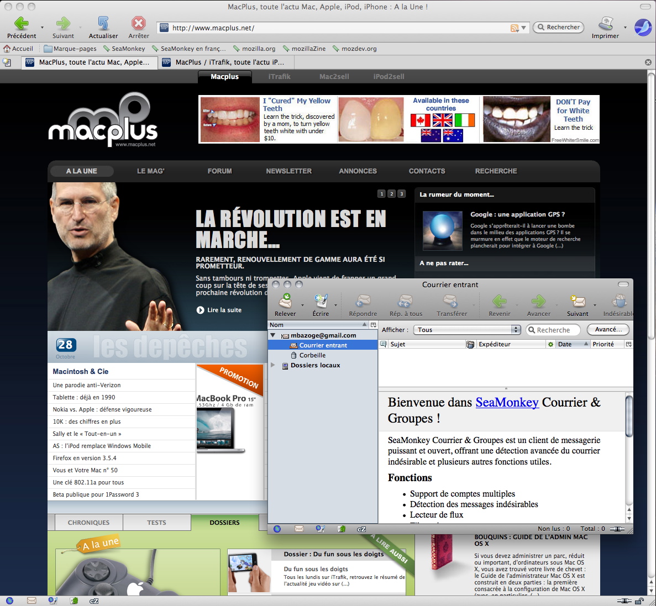The height and width of the screenshot is (606, 656).
Task: Open the iTrafik site tab
Action: pyautogui.click(x=279, y=77)
